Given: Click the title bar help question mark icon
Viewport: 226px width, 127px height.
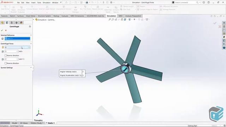Looking at the screenshot, I should click(x=209, y=2).
